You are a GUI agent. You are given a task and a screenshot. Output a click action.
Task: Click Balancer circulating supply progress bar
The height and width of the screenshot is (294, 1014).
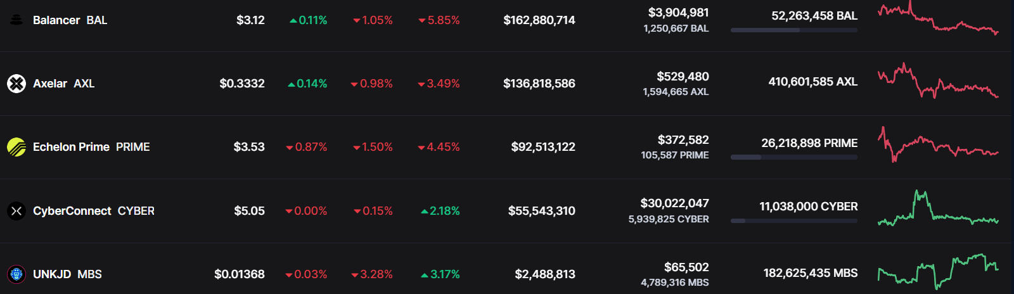point(793,30)
